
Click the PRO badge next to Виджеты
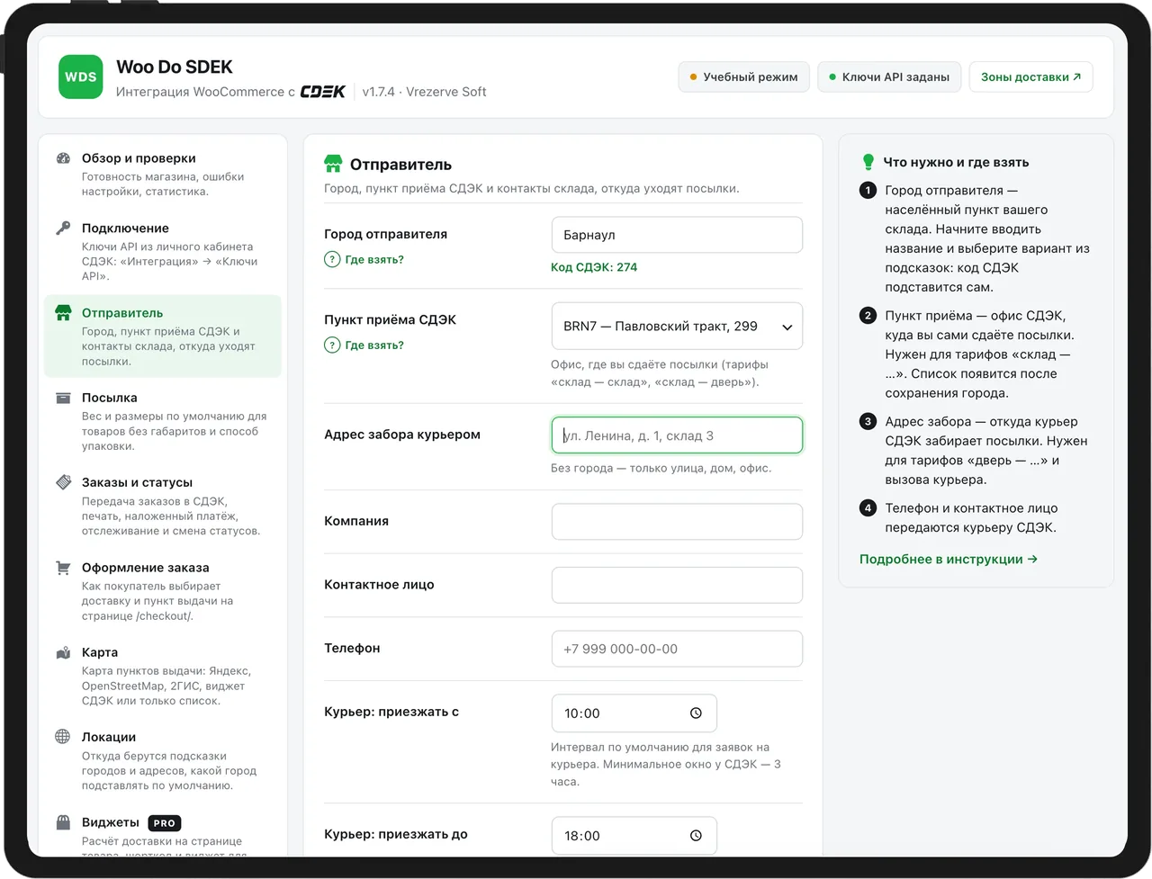pyautogui.click(x=165, y=823)
